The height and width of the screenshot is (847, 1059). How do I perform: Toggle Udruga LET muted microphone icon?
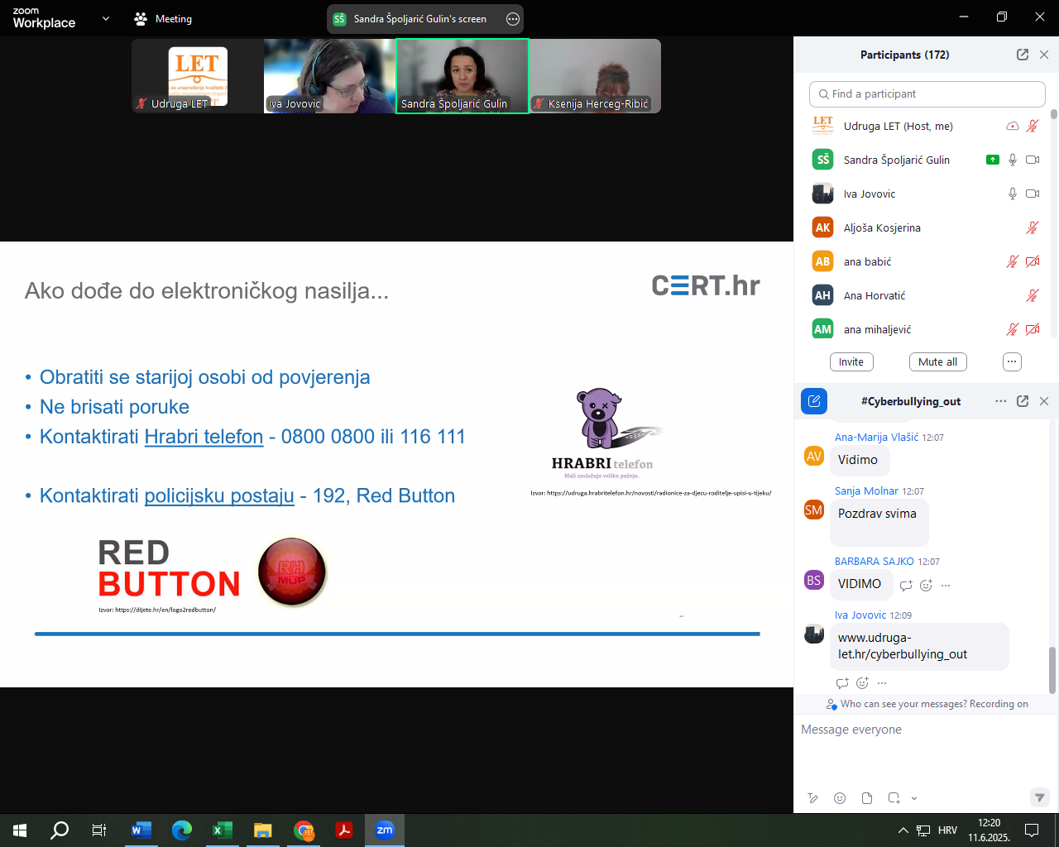pyautogui.click(x=1033, y=126)
